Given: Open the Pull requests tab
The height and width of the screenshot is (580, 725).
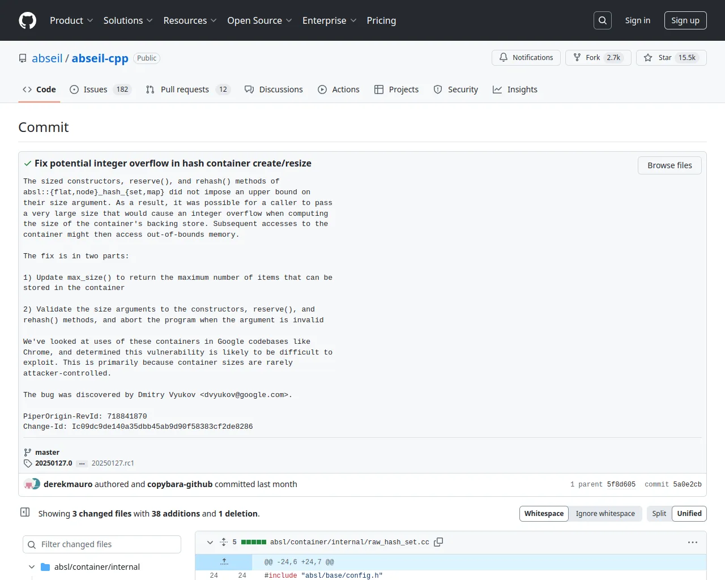Looking at the screenshot, I should tap(188, 89).
